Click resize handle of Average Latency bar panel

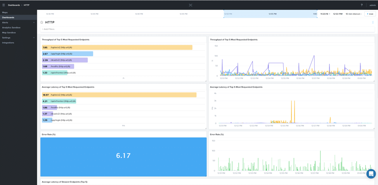206,128
